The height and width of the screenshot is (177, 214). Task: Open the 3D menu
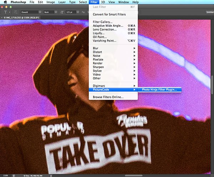pyautogui.click(x=103, y=2)
